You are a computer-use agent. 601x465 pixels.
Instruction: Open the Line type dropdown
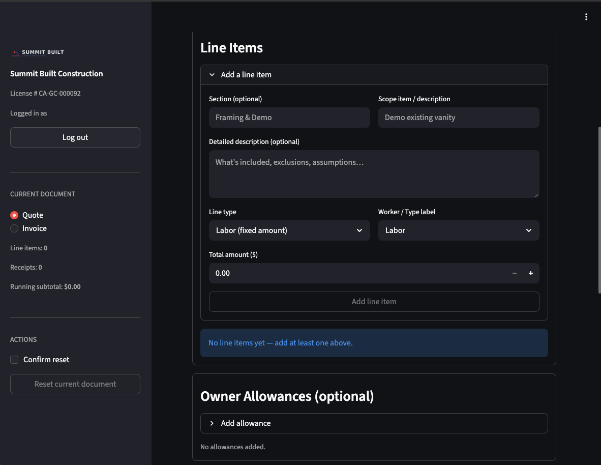pyautogui.click(x=289, y=230)
